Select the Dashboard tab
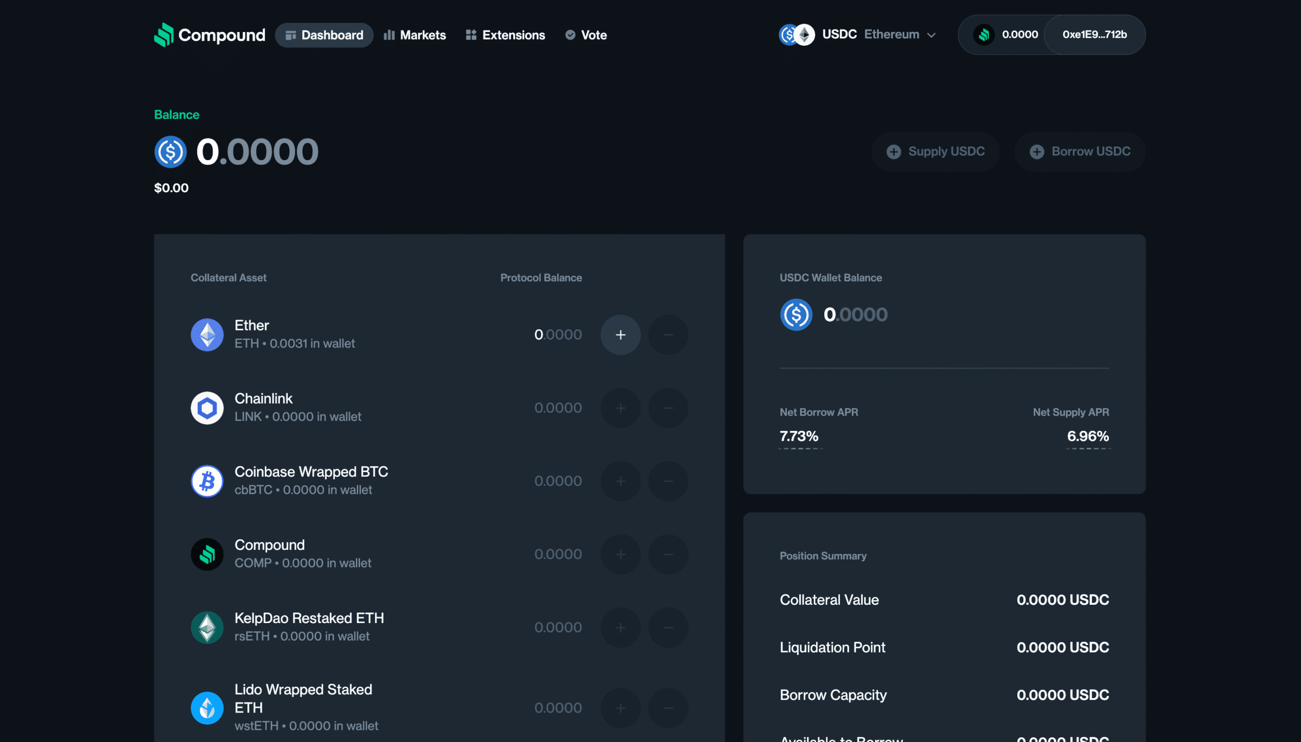This screenshot has width=1301, height=742. (324, 35)
